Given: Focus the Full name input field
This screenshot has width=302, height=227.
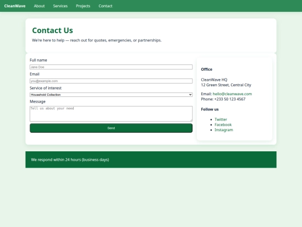Looking at the screenshot, I should pyautogui.click(x=111, y=67).
